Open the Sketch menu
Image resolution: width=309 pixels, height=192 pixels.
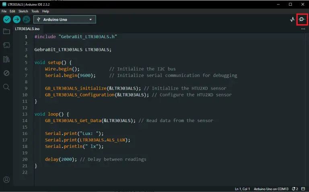(23, 11)
